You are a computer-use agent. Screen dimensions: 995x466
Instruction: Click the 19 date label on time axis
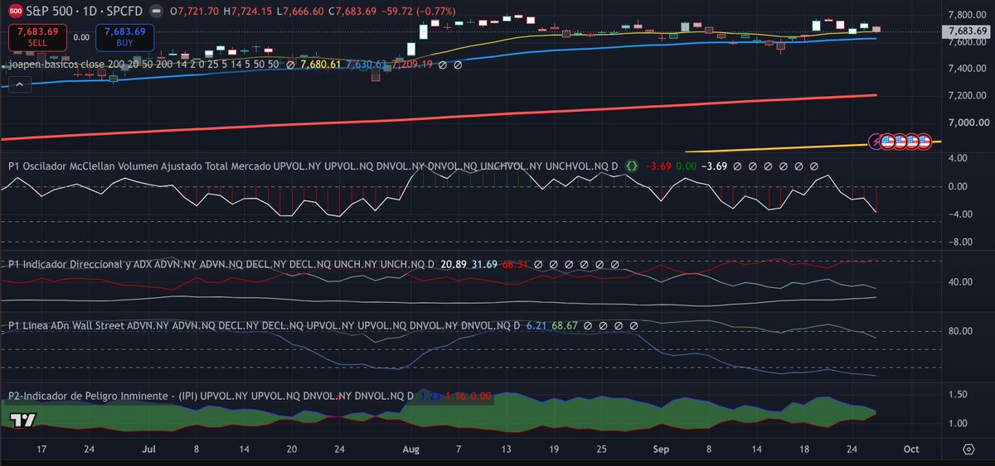pos(554,449)
